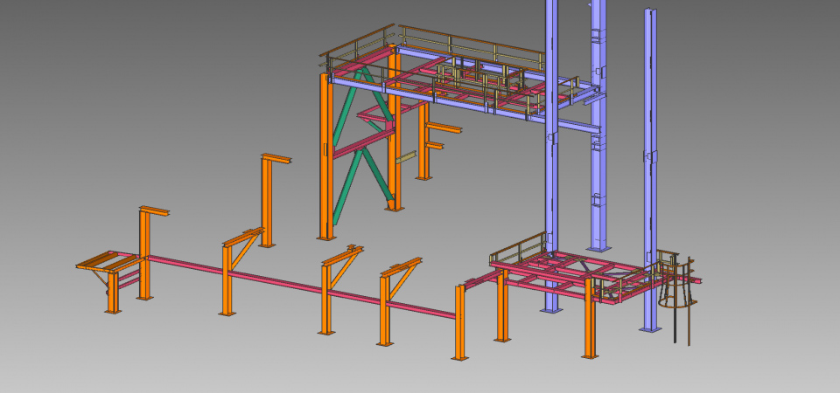Select the tallest standalone orange T-post
Screen dimensions: 840x393
coord(267,203)
